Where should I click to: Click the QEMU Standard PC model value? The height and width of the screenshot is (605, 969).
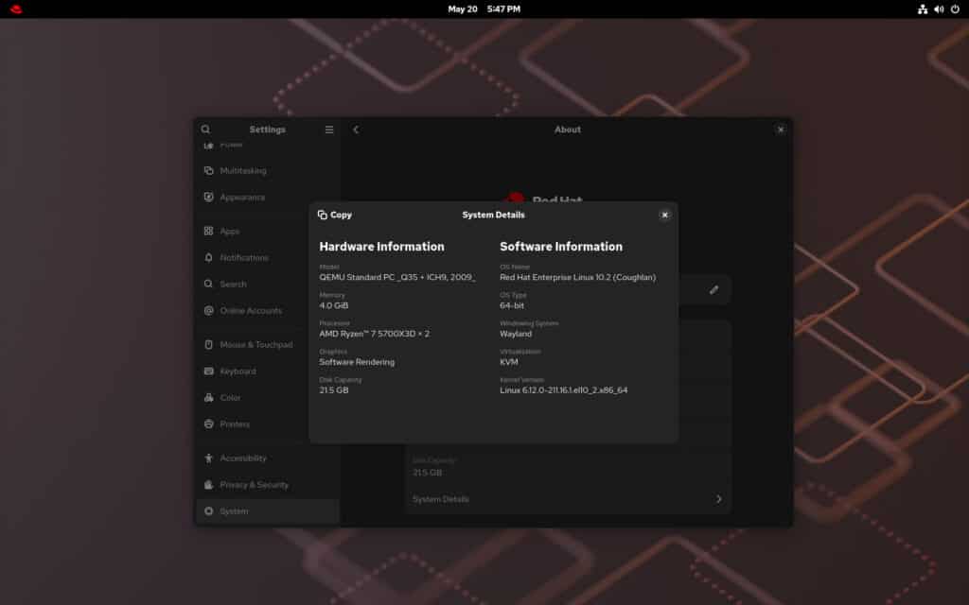pos(397,277)
